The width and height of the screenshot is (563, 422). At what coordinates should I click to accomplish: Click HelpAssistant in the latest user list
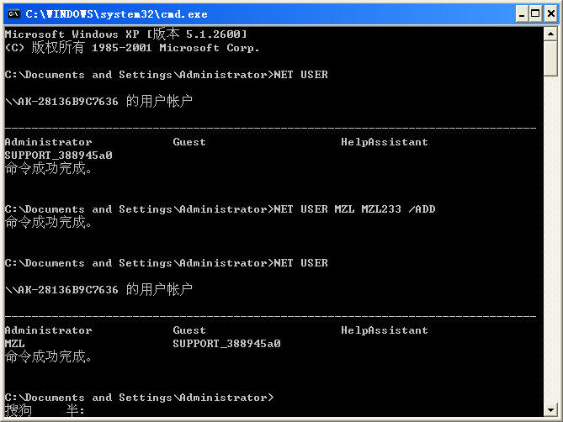pyautogui.click(x=384, y=330)
